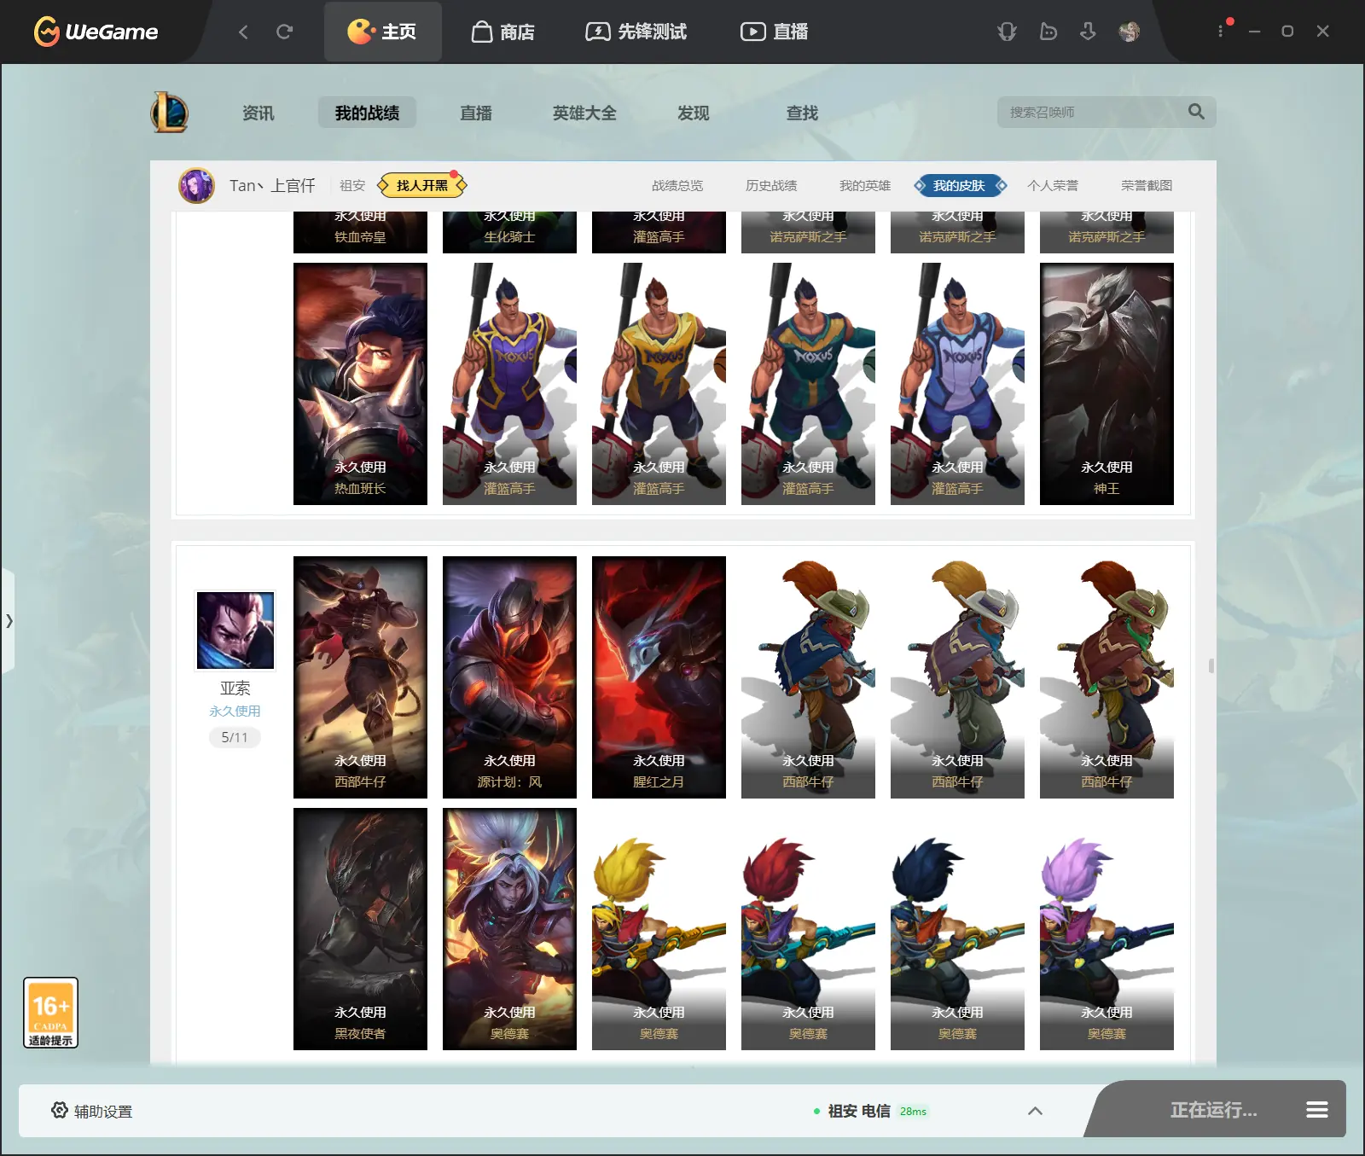The image size is (1365, 1156).
Task: Open the three-dot more menu
Action: point(1220,32)
